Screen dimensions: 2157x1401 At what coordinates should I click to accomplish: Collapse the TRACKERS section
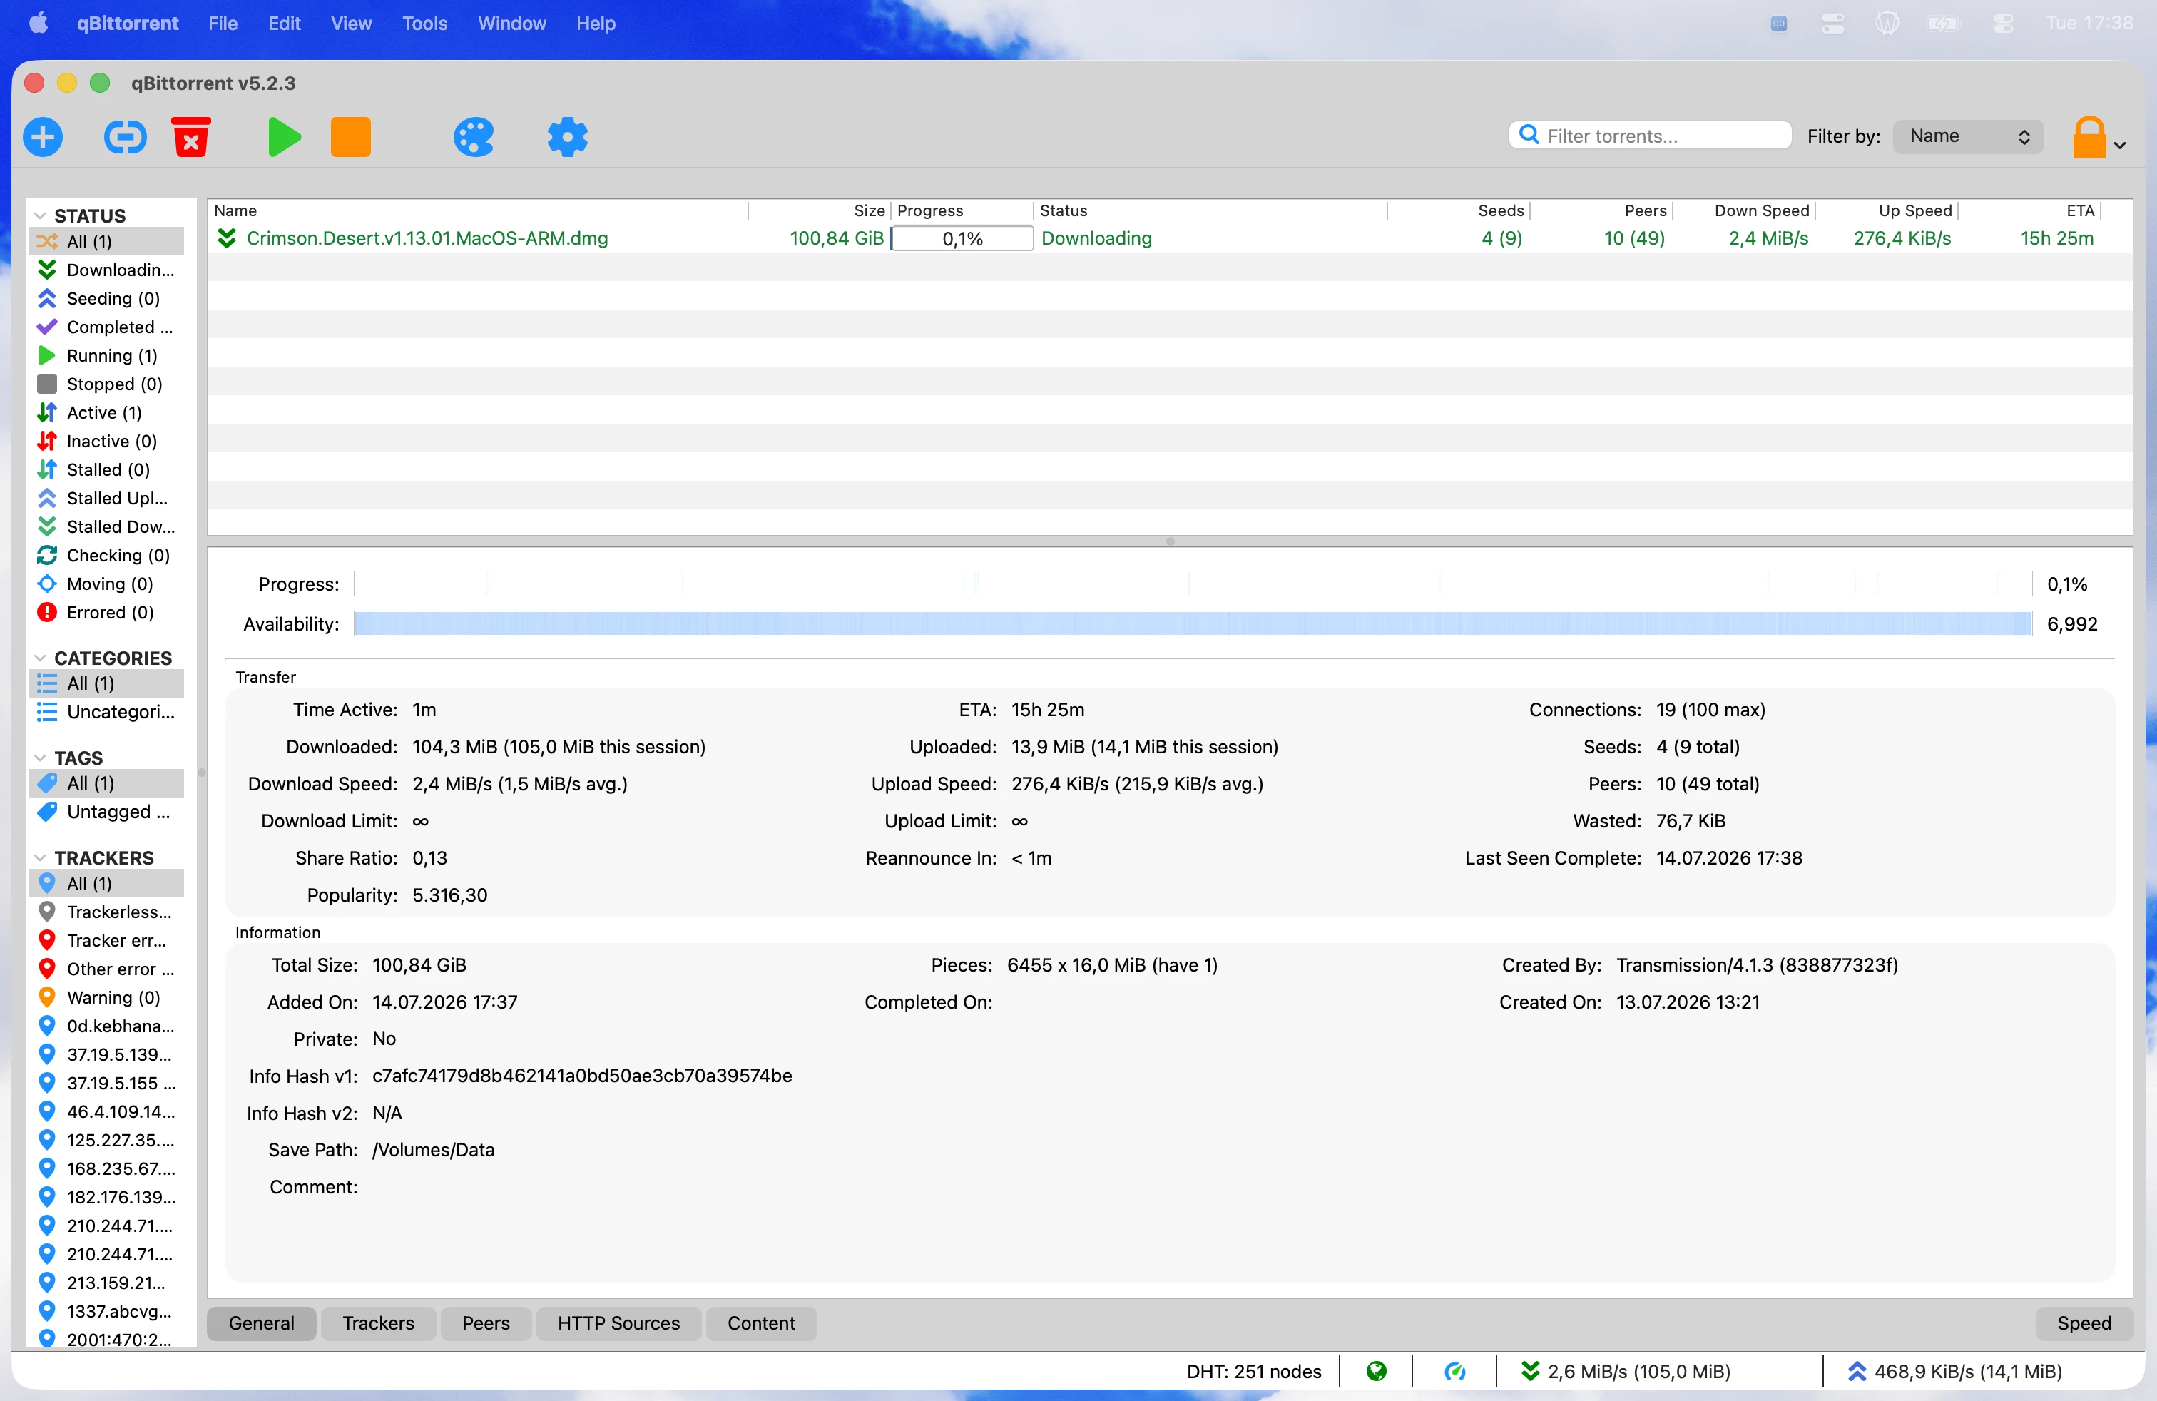tap(40, 857)
